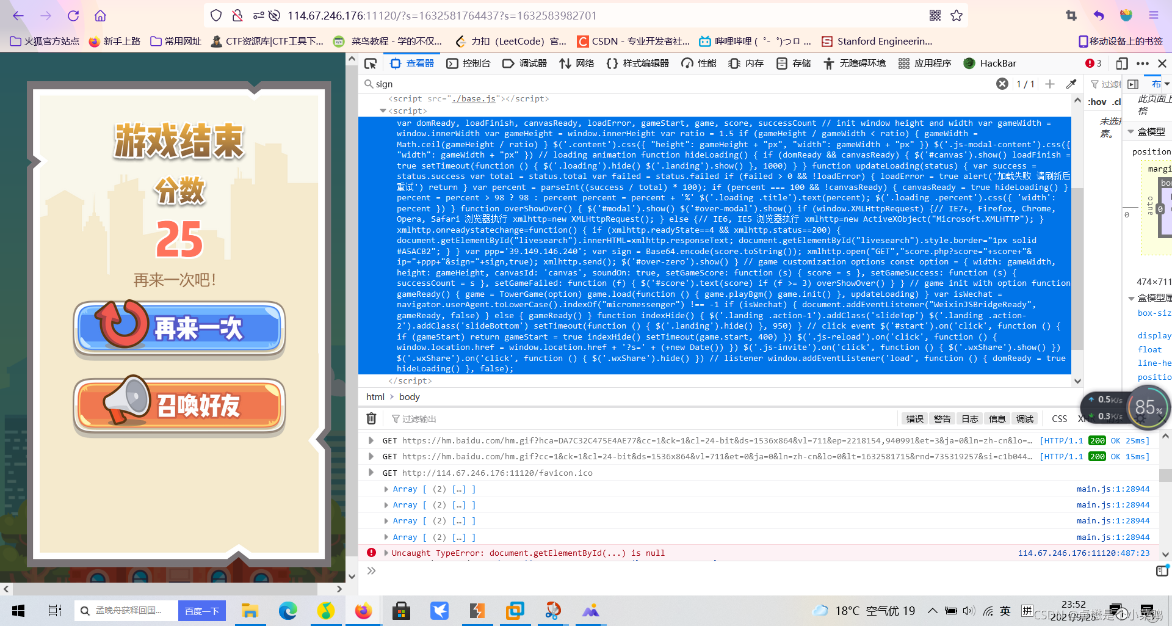Open the 应用程序 application tab
1172x626 pixels.
click(x=925, y=64)
